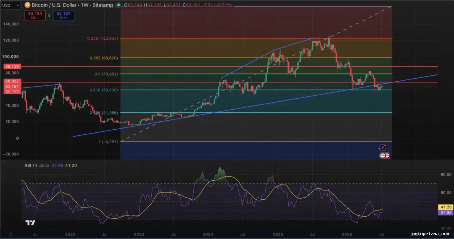Click the 80.00 RSI scale label

click(x=446, y=175)
